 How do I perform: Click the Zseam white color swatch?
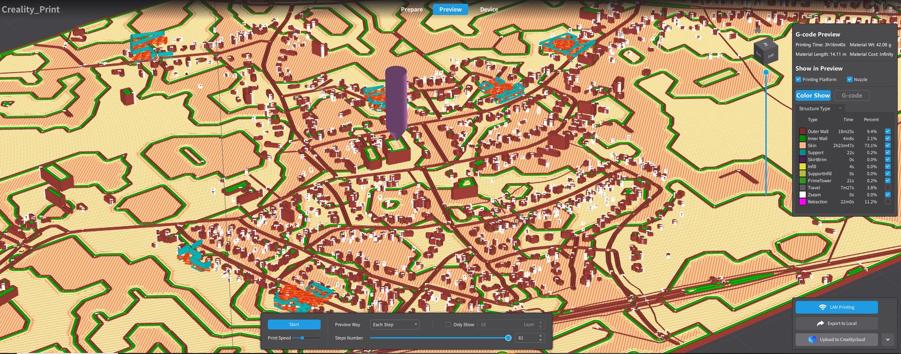(802, 195)
